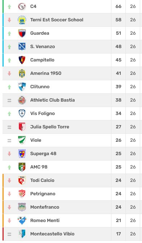Click the C4 team crest icon
The height and width of the screenshot is (243, 142).
pyautogui.click(x=22, y=7)
